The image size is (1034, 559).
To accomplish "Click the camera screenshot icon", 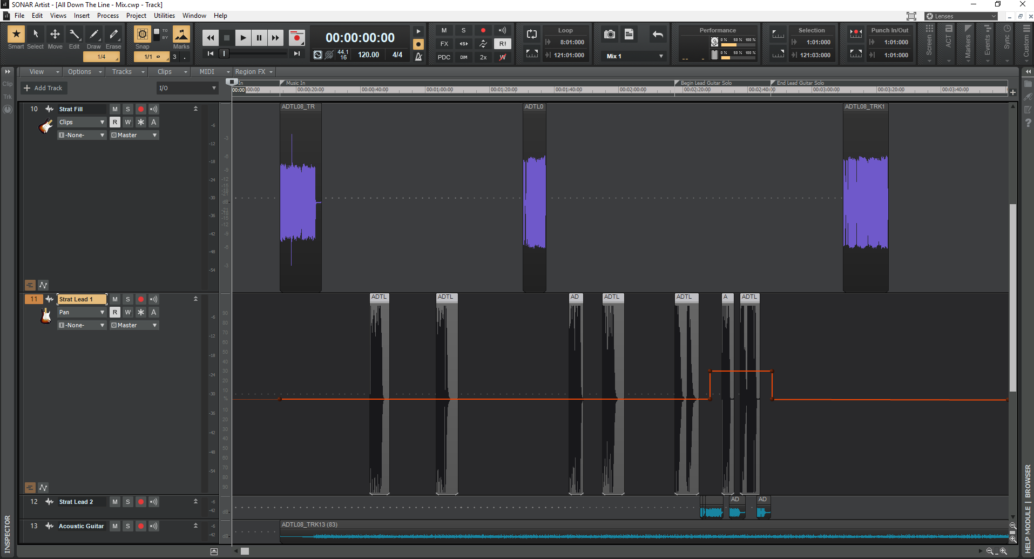I will pos(610,35).
